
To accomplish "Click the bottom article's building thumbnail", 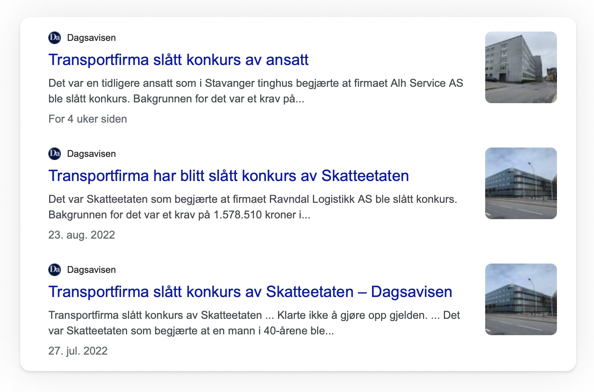I will 521,299.
